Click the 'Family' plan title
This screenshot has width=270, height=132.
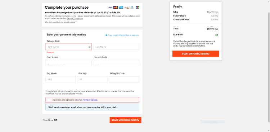[177, 7]
